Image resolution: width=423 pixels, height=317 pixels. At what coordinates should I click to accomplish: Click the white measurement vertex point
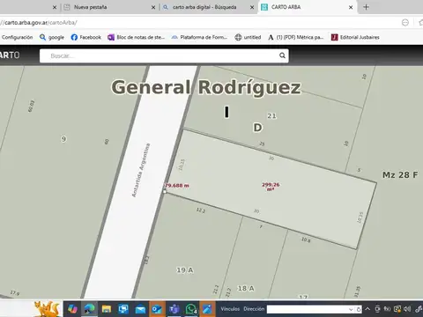[165, 191]
